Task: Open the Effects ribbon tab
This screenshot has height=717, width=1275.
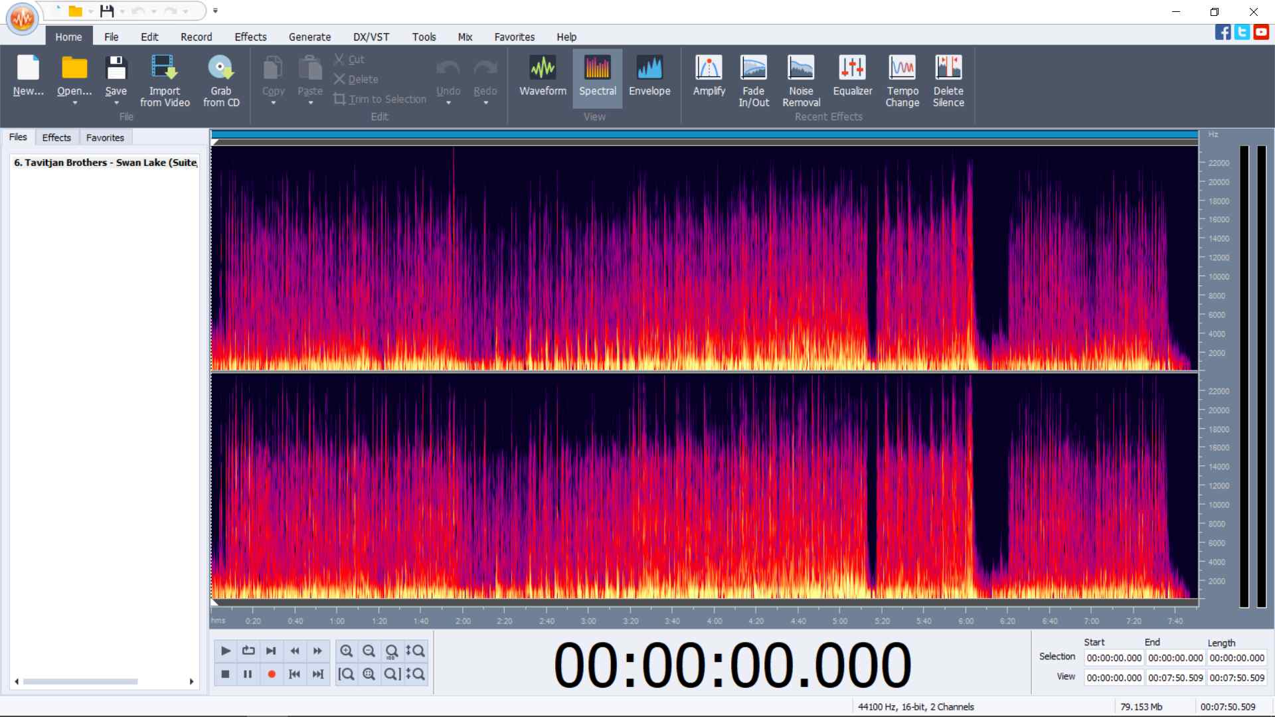Action: (x=250, y=37)
